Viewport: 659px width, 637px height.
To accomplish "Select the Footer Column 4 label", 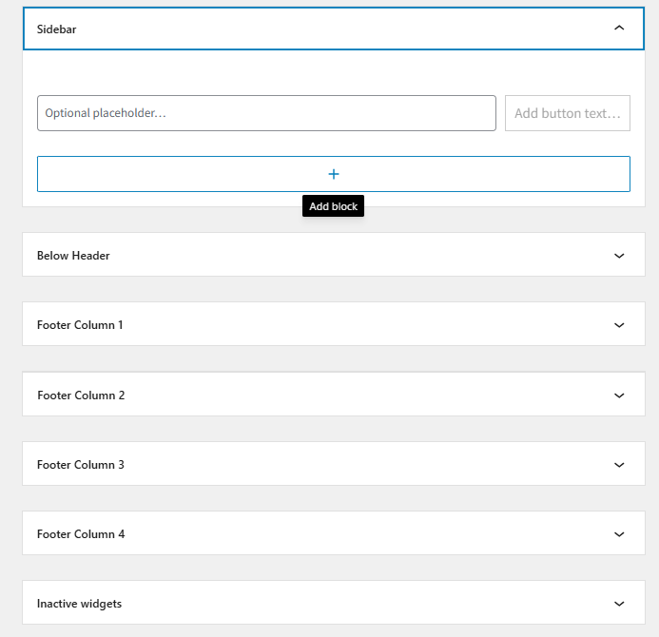I will coord(81,534).
